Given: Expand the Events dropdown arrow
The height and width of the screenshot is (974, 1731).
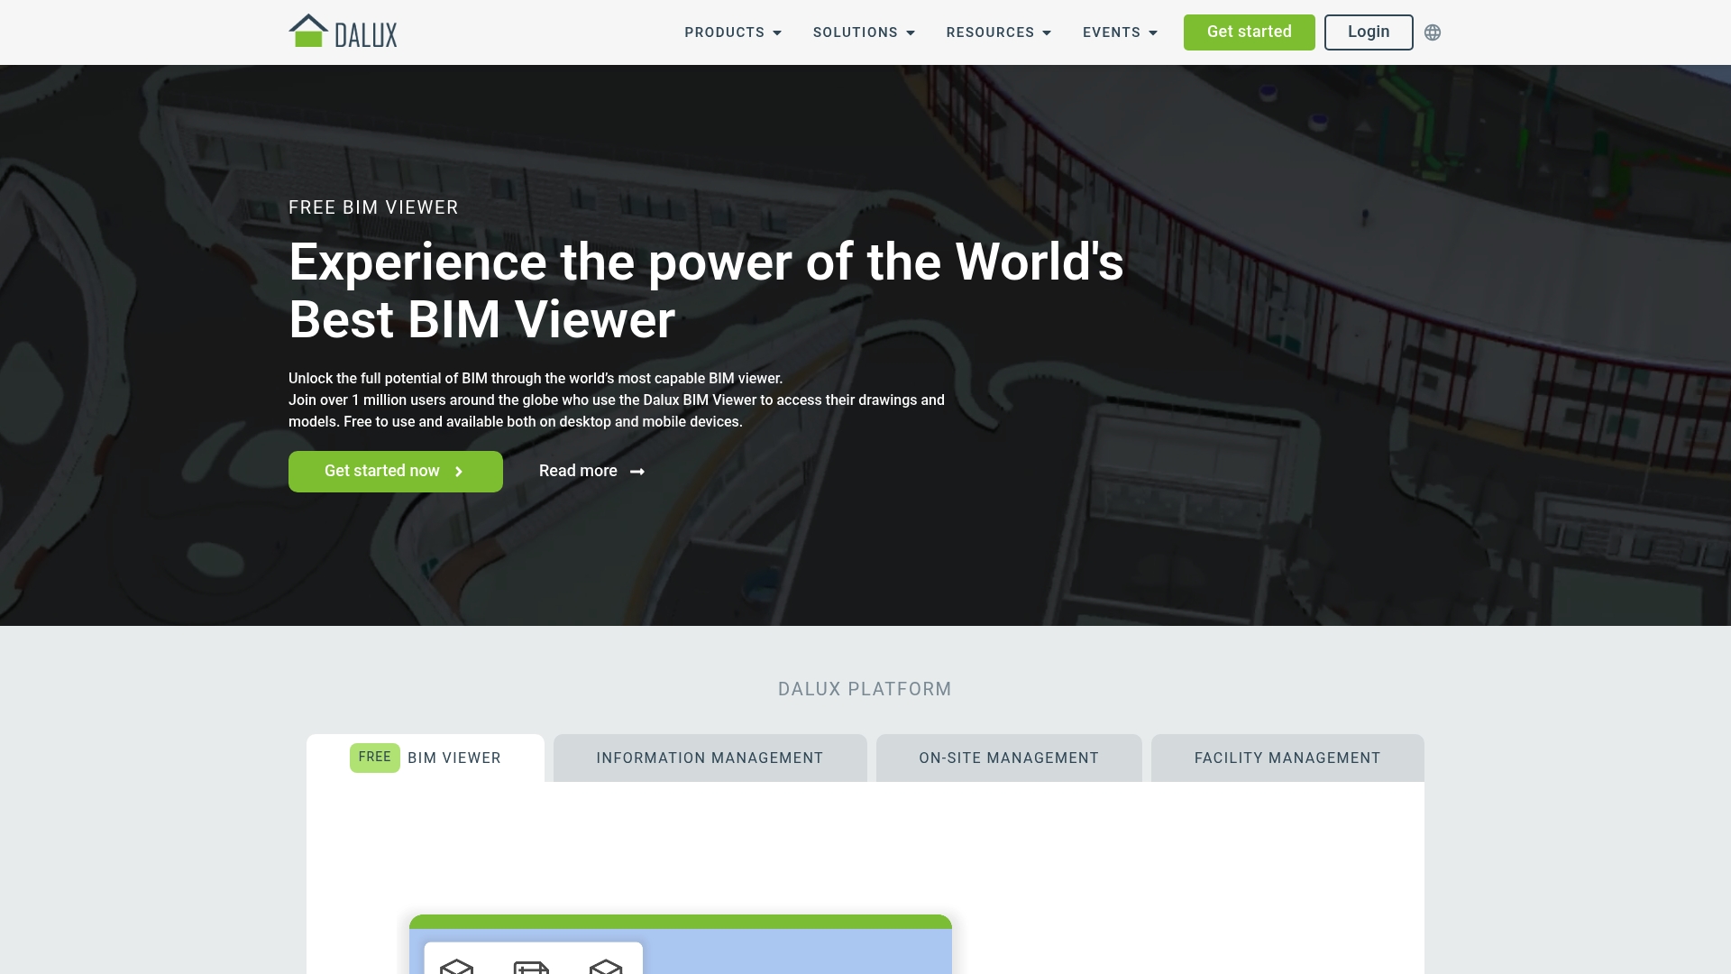Looking at the screenshot, I should pos(1153,33).
